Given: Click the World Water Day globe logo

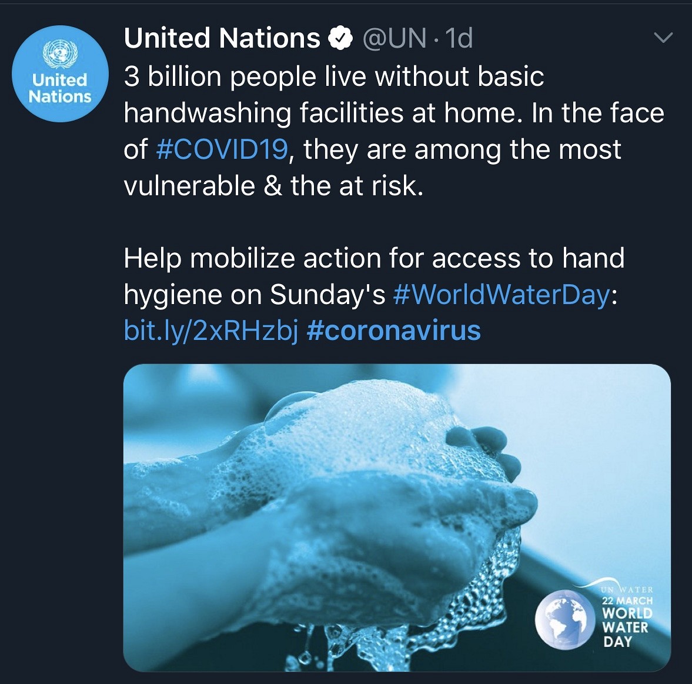Looking at the screenshot, I should 562,619.
